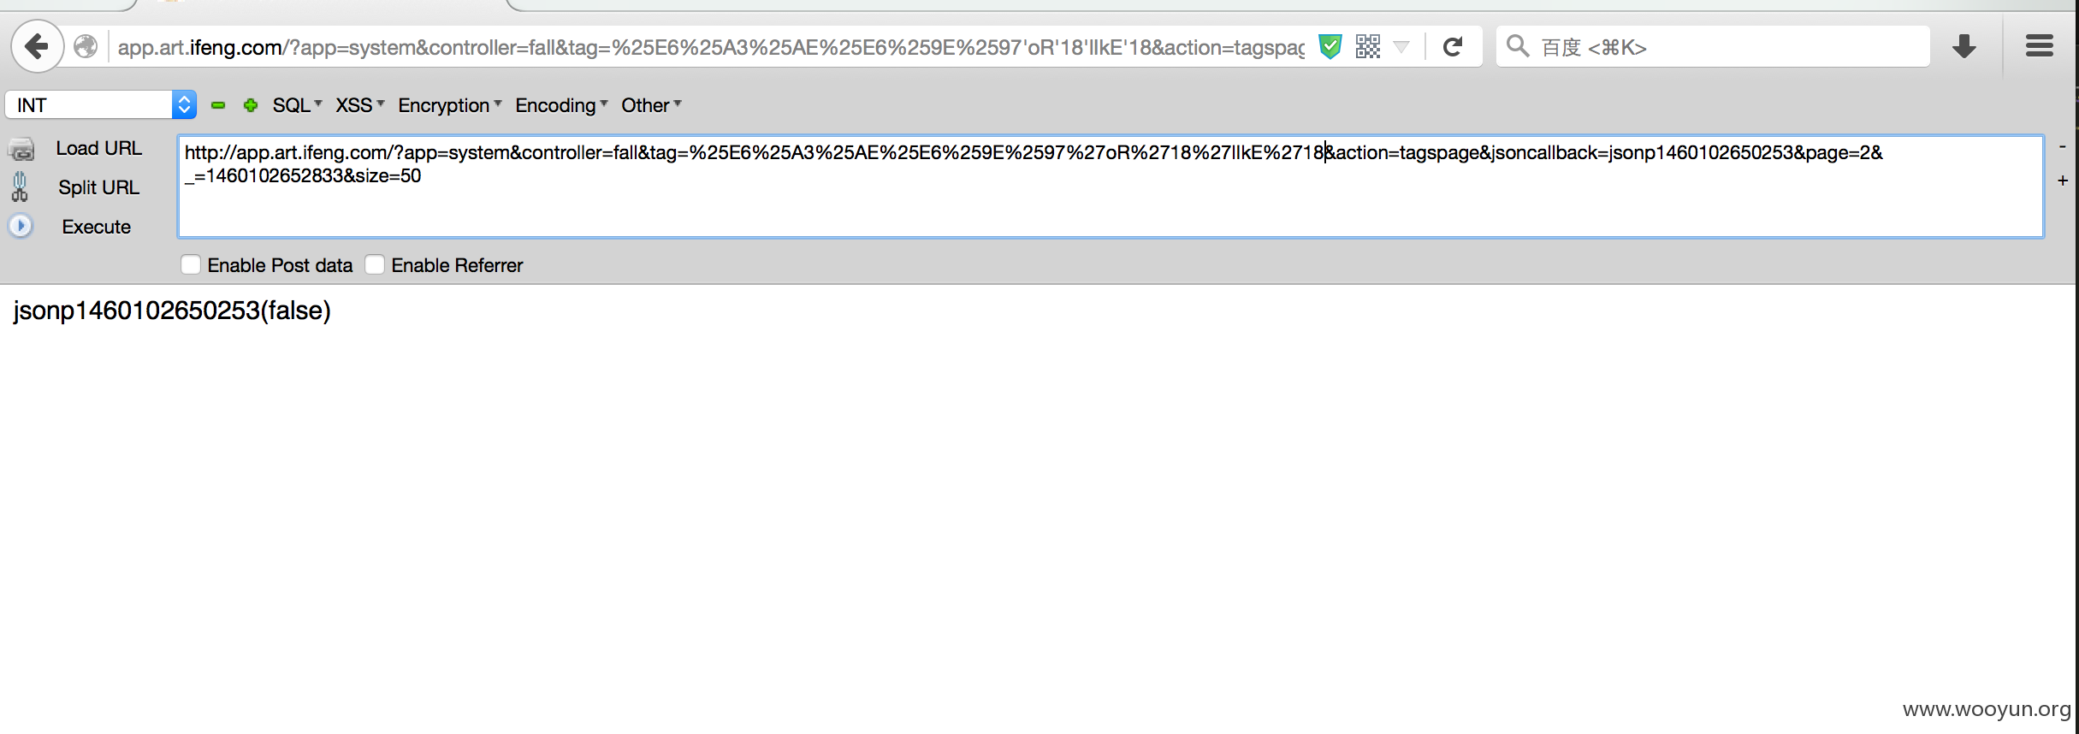
Task: Open the hamburger menu icon
Action: [x=2040, y=46]
